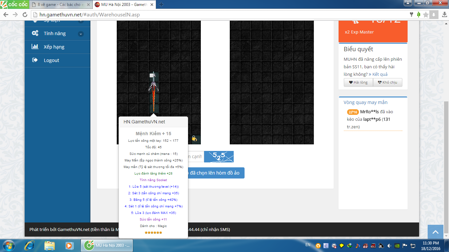449x252 pixels.
Task: Open the Windows Start button
Action: 8,245
